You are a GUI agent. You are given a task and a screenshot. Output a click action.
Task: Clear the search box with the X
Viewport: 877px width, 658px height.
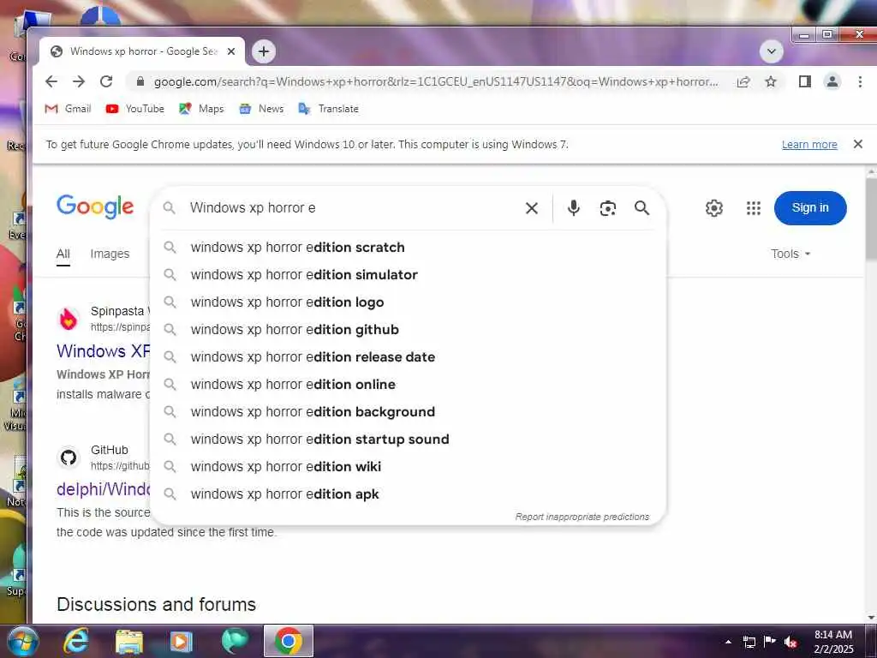coord(532,208)
